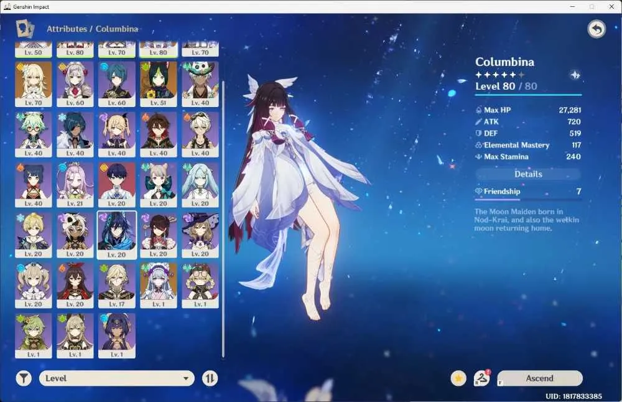
Task: Open the character filter funnel icon
Action: coord(24,378)
